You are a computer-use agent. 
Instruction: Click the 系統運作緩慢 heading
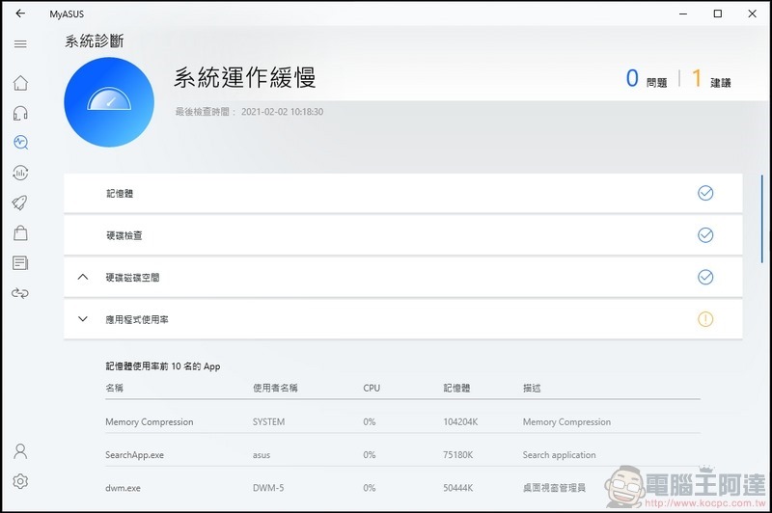tap(244, 78)
